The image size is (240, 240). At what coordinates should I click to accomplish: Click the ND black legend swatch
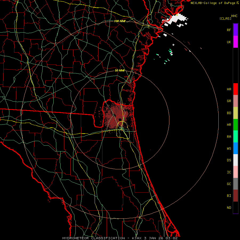(x=235, y=207)
